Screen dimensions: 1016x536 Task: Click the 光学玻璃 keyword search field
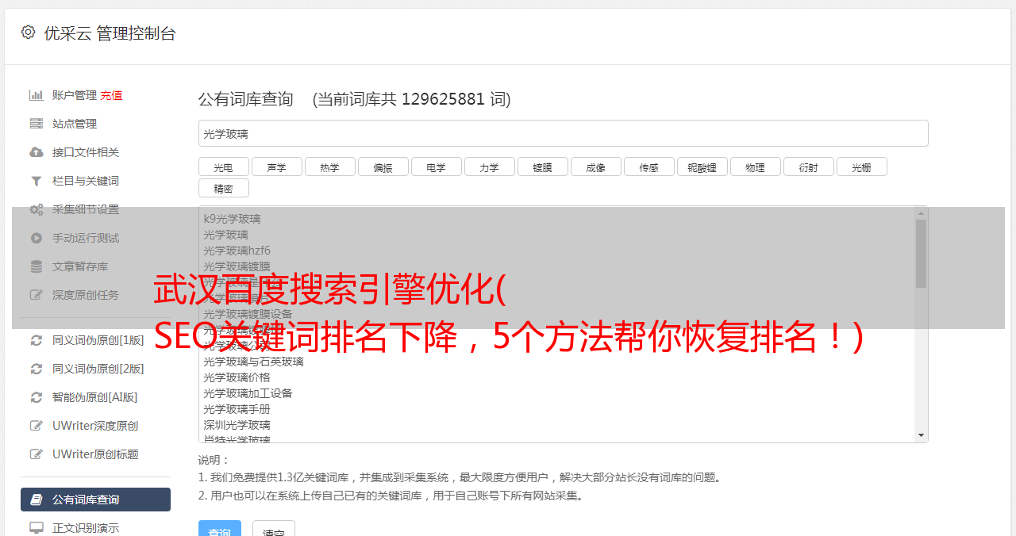point(563,133)
